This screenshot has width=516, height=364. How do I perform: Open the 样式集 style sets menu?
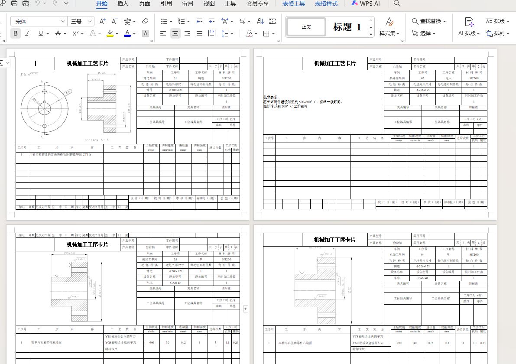[x=389, y=27]
